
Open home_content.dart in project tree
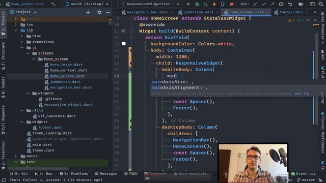(68, 70)
